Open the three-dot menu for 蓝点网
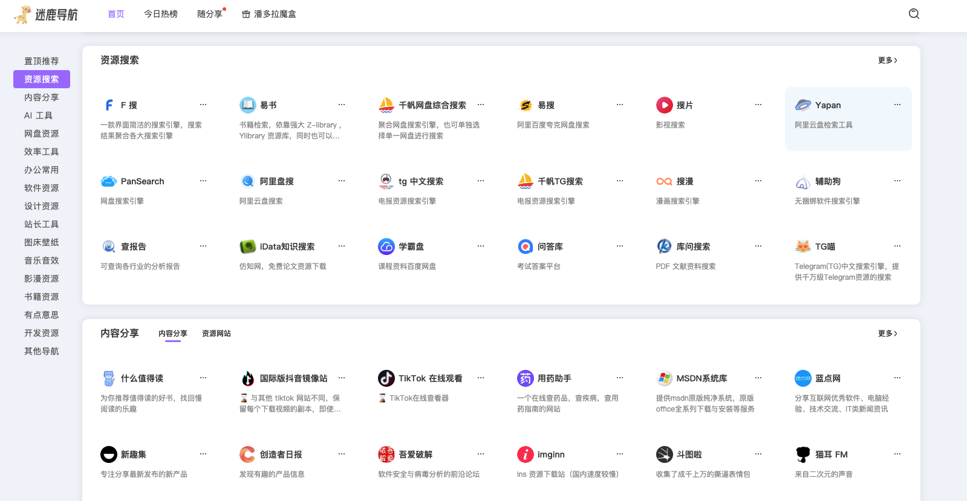The width and height of the screenshot is (967, 501). point(897,378)
